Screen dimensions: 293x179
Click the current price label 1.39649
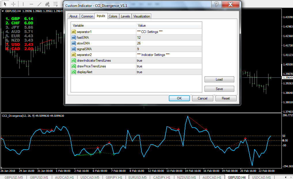pos(288,77)
